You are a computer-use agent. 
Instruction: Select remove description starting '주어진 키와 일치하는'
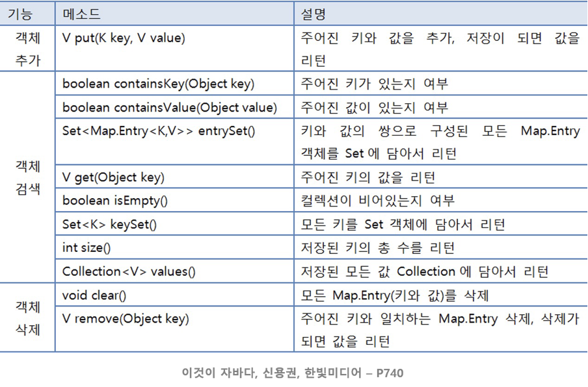pyautogui.click(x=440, y=329)
